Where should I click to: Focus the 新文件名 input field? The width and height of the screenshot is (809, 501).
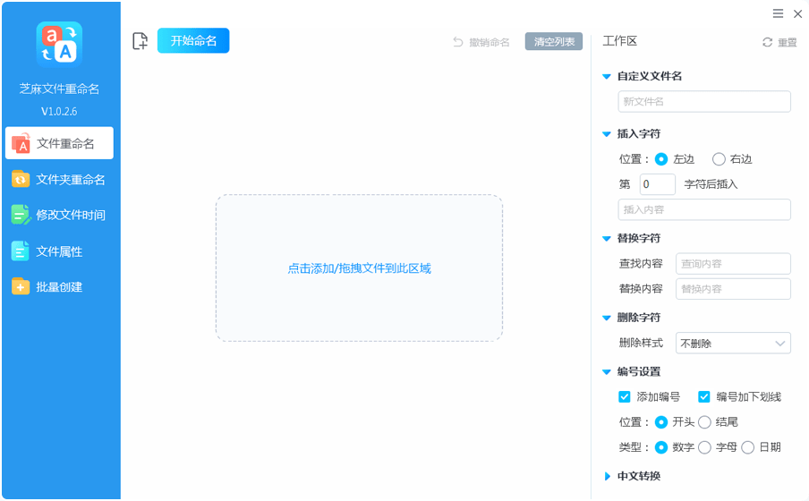[x=704, y=102]
